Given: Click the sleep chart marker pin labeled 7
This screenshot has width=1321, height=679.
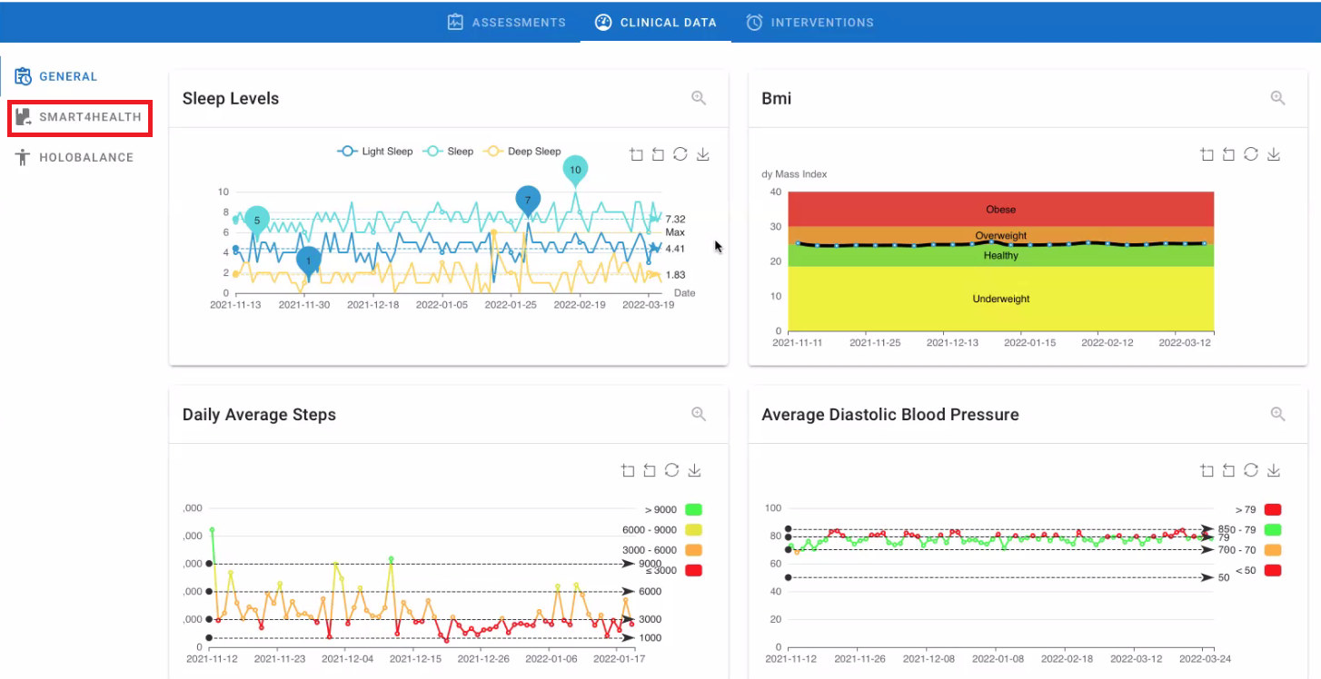Looking at the screenshot, I should point(528,202).
